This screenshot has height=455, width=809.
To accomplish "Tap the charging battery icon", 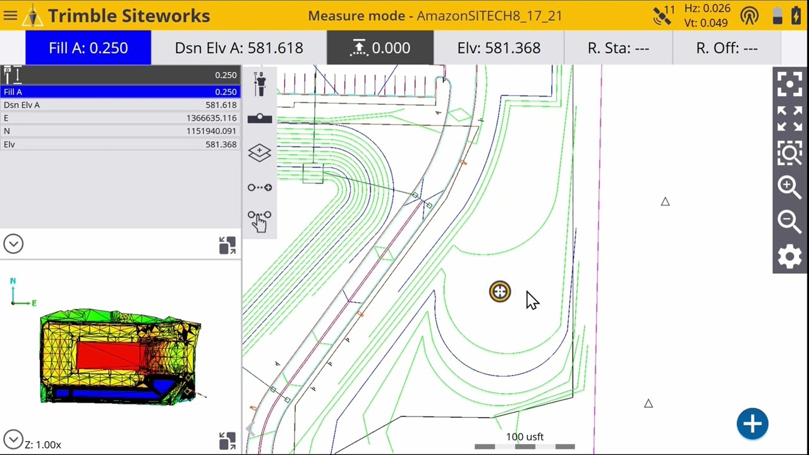I will [796, 16].
